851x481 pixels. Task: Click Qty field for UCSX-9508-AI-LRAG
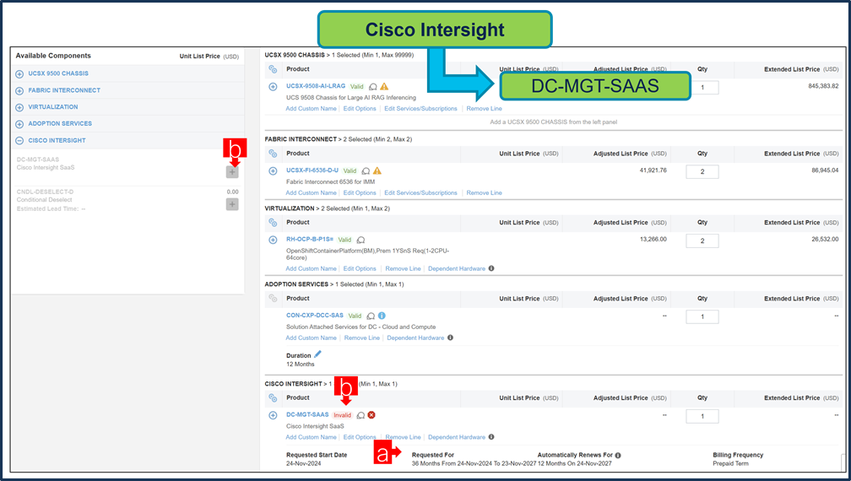(702, 87)
